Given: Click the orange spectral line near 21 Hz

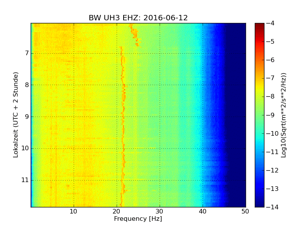Looking at the screenshot, I should point(123,127).
